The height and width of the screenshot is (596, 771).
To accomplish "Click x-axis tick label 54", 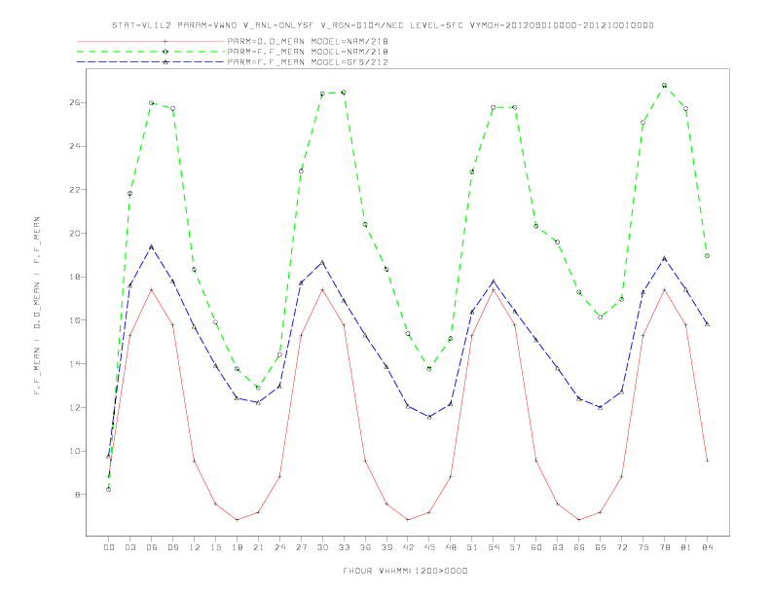I will pyautogui.click(x=494, y=547).
